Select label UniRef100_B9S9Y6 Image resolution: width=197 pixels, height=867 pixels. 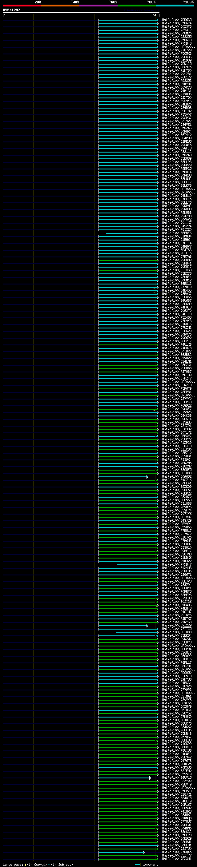[176, 101]
